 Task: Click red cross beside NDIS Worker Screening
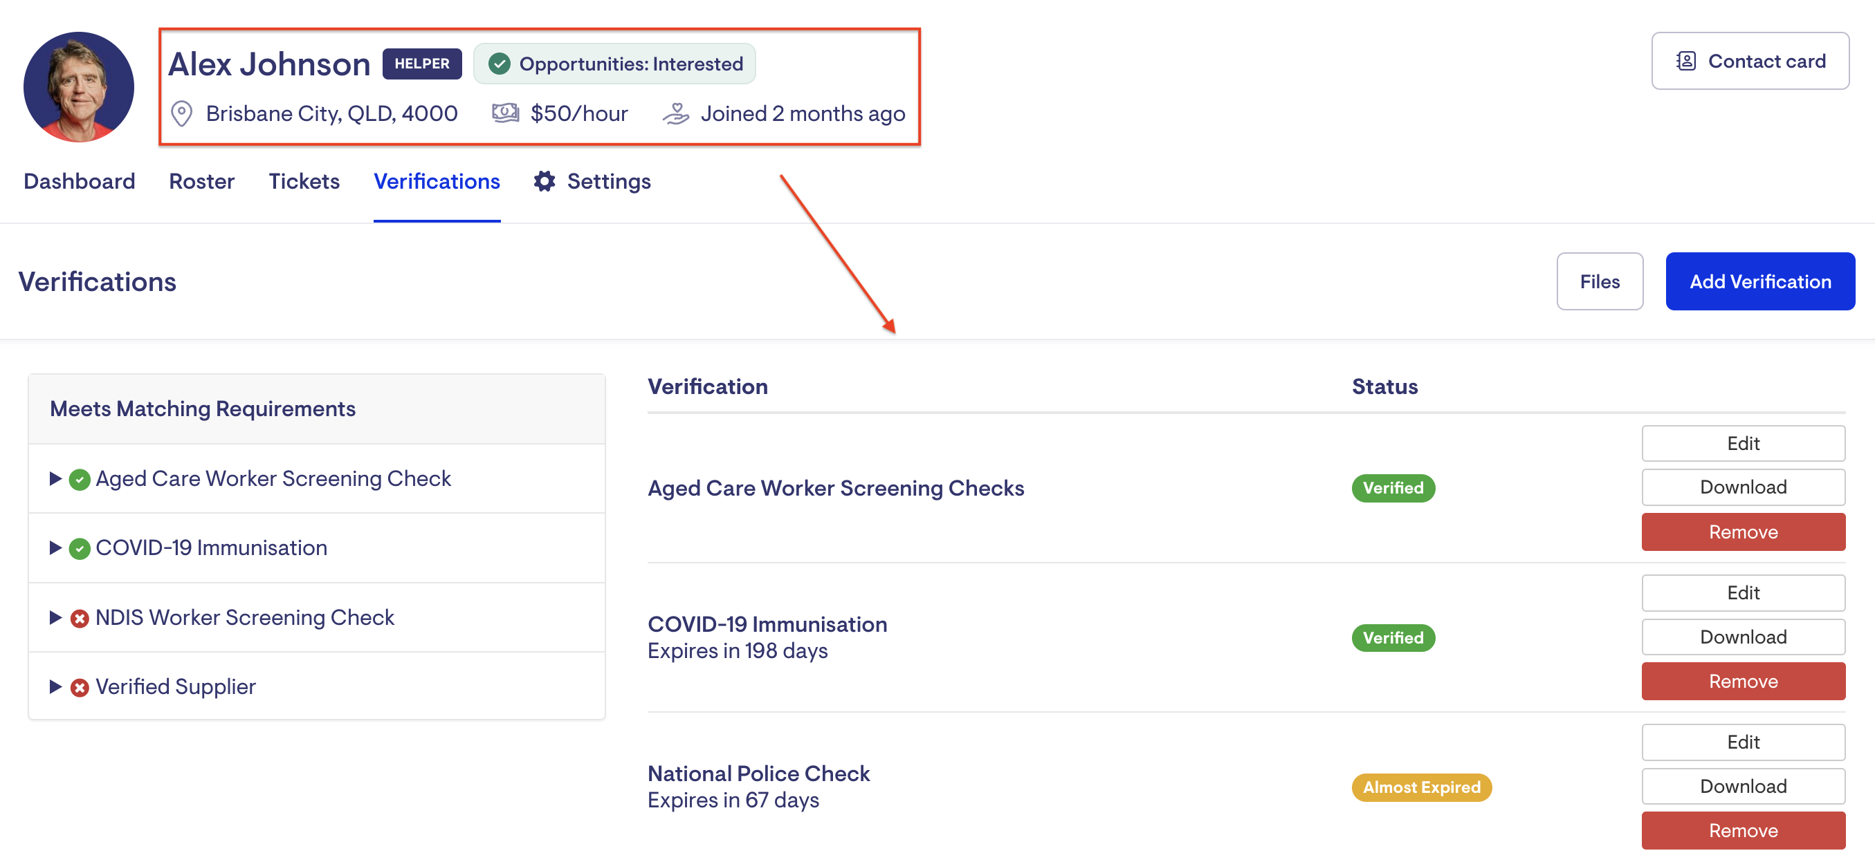coord(80,618)
